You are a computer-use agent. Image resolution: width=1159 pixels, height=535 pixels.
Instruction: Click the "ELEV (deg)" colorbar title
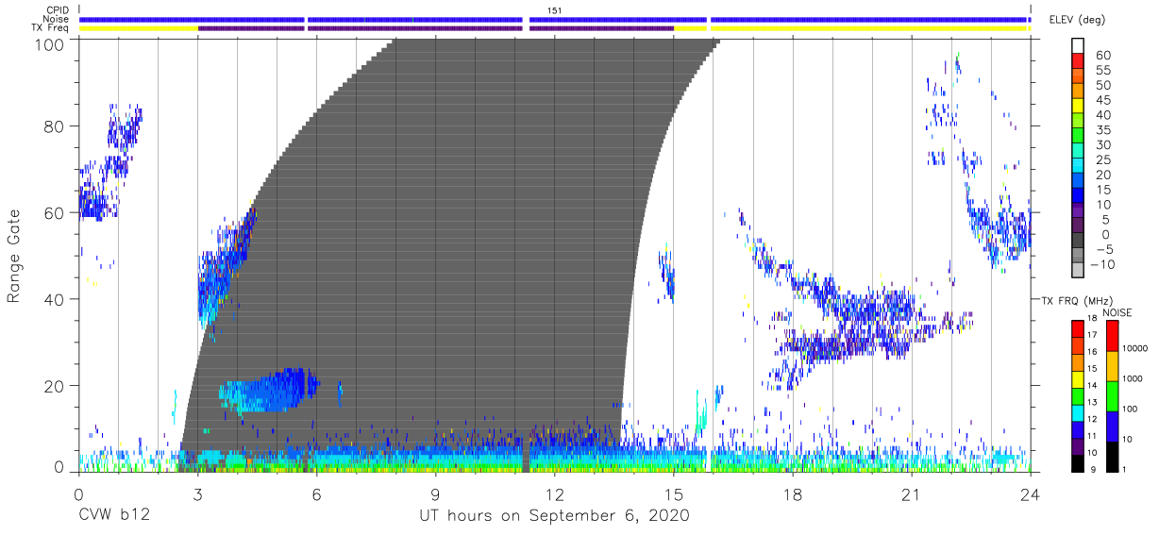[1078, 20]
